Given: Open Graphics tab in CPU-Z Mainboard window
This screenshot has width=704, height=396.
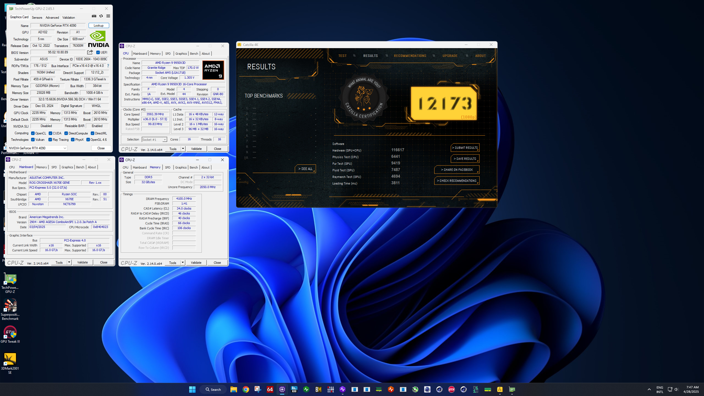Looking at the screenshot, I should (x=67, y=167).
